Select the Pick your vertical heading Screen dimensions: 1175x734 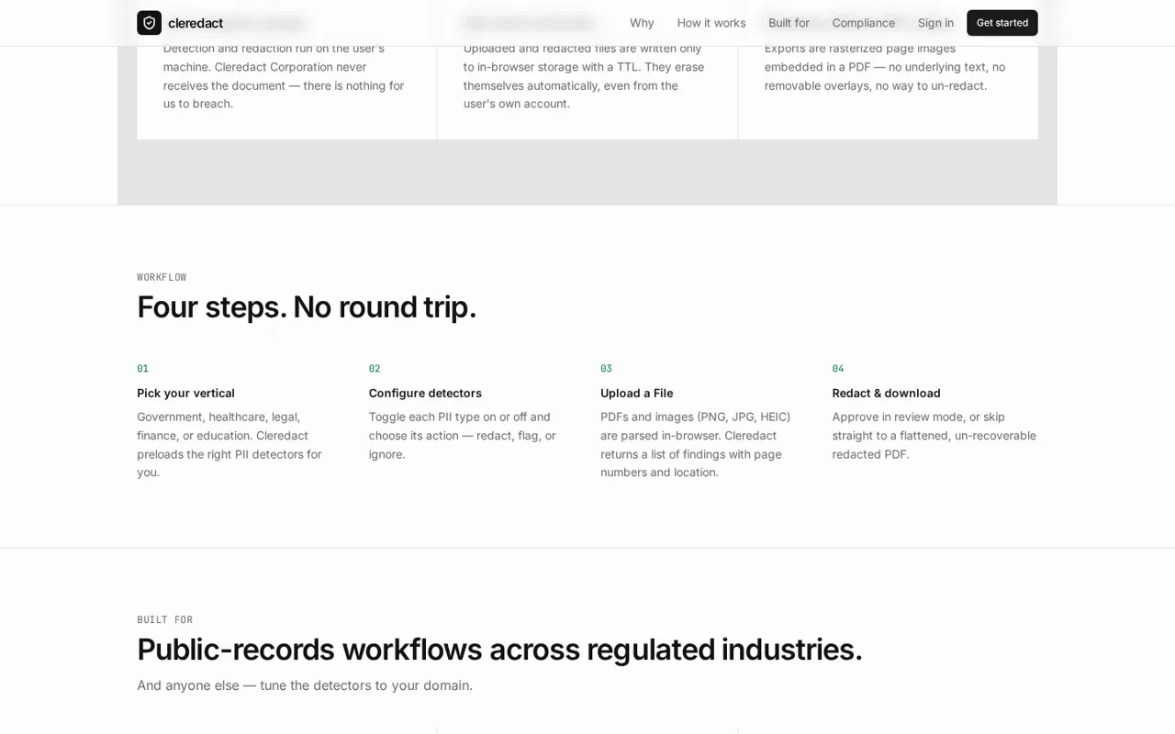pos(185,393)
